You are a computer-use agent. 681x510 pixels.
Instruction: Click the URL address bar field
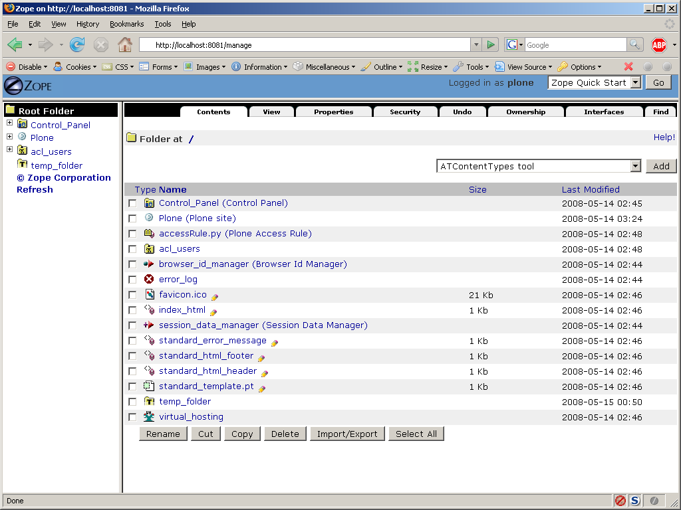(x=305, y=44)
